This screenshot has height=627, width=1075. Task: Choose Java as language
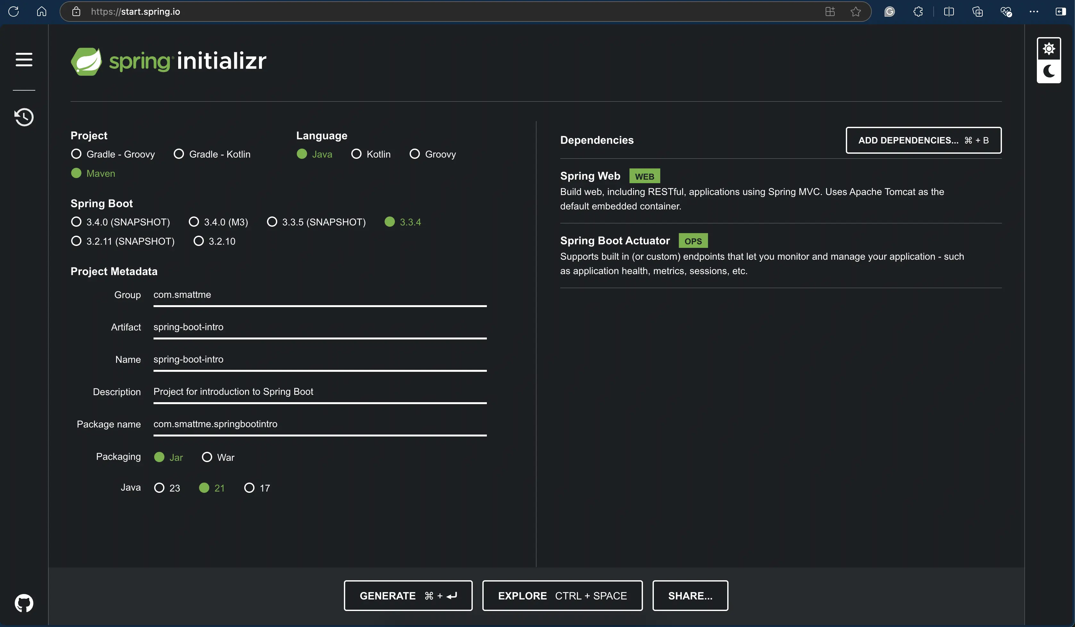click(x=314, y=154)
